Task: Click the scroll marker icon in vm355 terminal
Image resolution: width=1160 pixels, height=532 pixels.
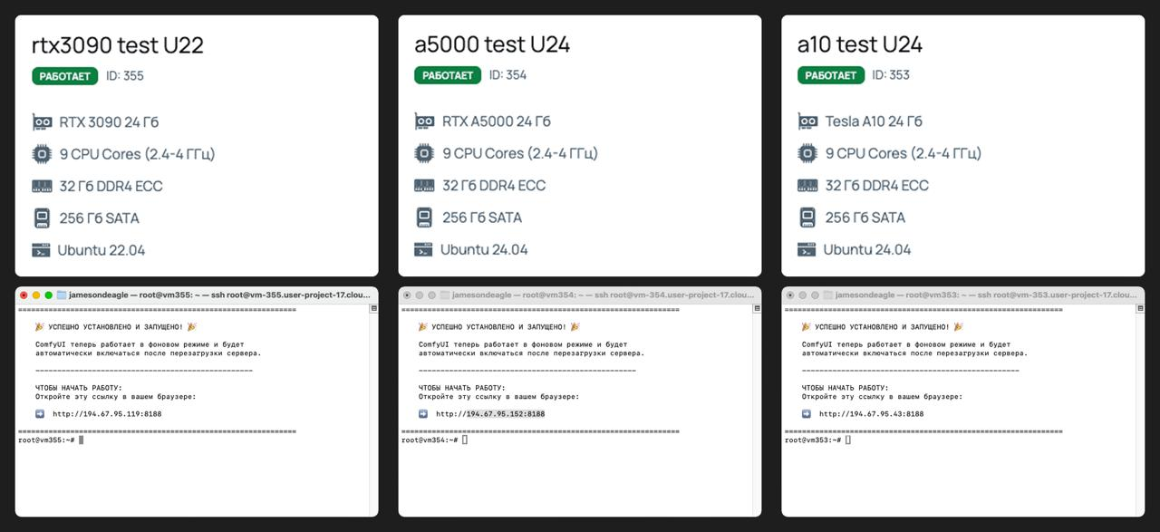Action: 373,308
